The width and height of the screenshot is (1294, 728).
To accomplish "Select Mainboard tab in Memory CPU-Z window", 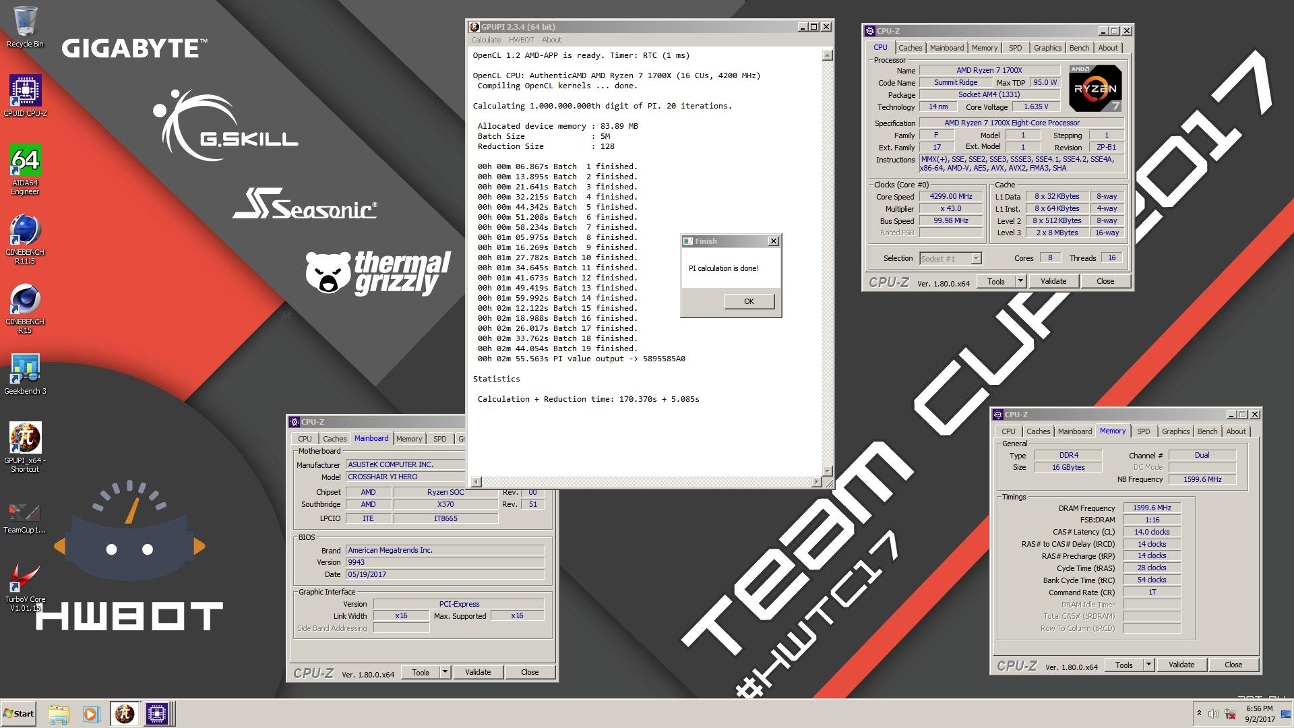I will pos(1074,431).
